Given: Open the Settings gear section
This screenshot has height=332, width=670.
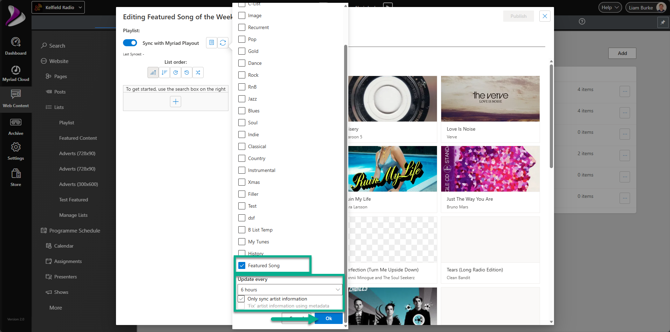Looking at the screenshot, I should (16, 151).
